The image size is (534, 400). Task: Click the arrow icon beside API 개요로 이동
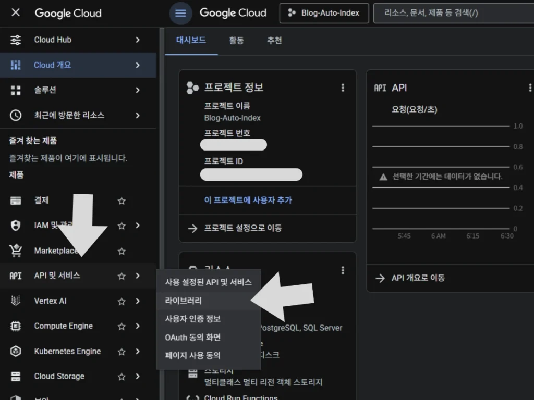(x=380, y=278)
